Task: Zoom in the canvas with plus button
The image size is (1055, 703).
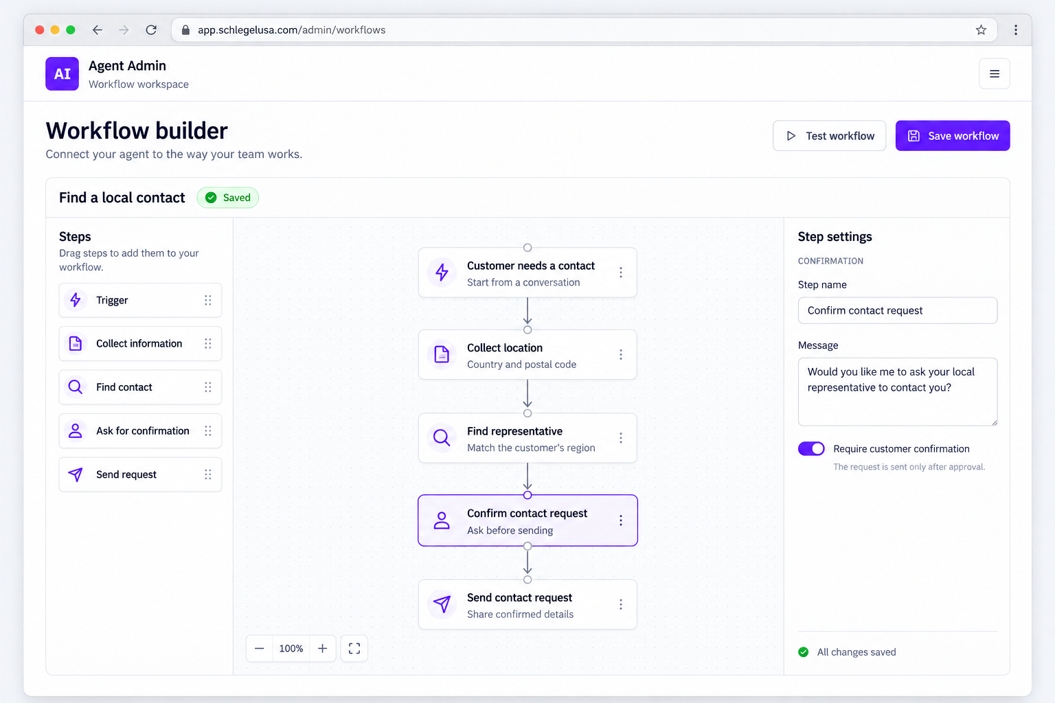Action: tap(322, 648)
